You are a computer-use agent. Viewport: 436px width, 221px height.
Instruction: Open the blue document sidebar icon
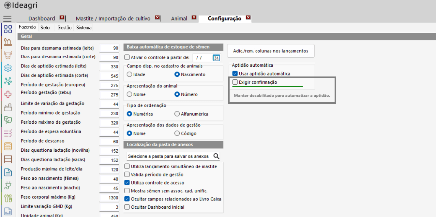click(x=8, y=172)
